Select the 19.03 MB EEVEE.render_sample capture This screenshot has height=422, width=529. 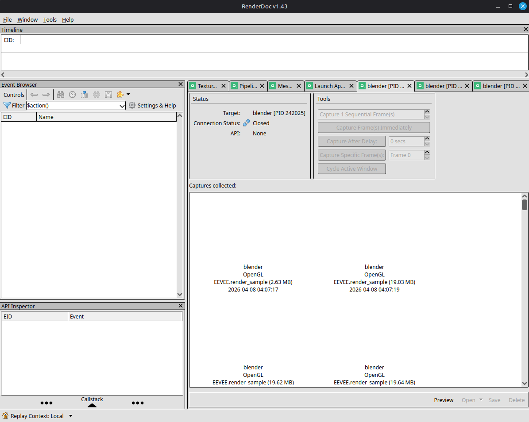(x=374, y=278)
